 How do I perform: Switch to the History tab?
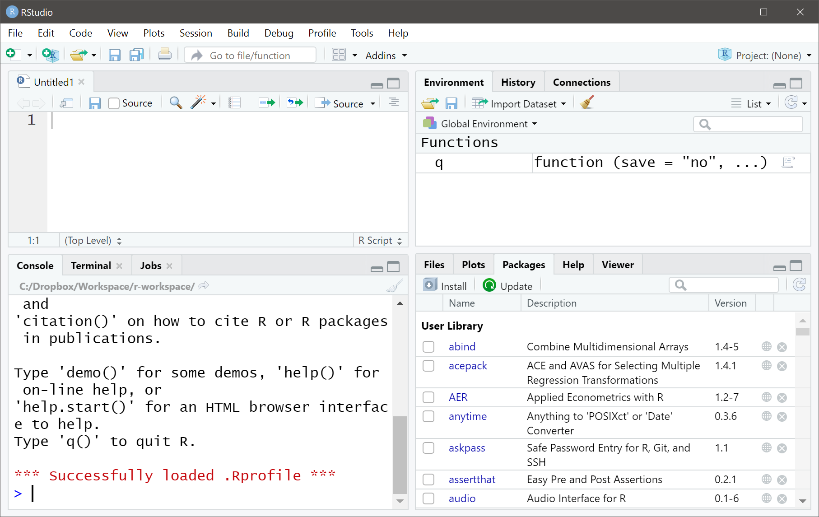point(518,82)
